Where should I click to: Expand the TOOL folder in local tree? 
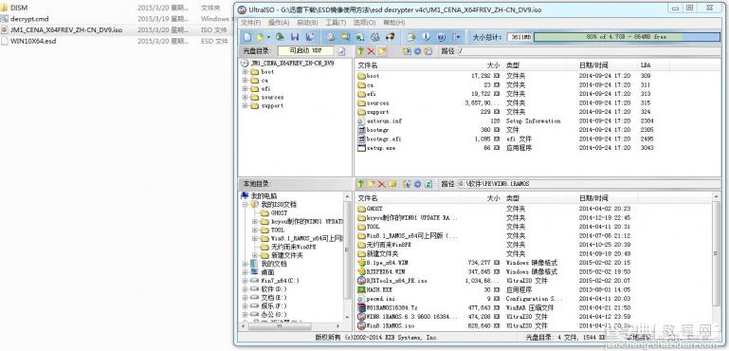[255, 230]
